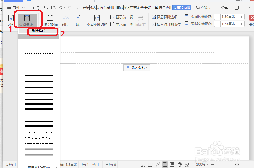Switch to the 特色应用 ribbon tab
The image size is (254, 168).
pos(166,8)
